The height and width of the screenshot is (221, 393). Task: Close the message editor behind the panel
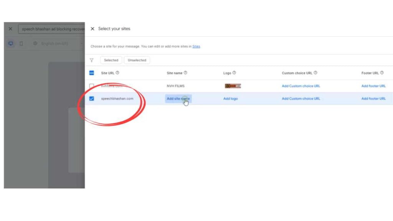(x=10, y=29)
